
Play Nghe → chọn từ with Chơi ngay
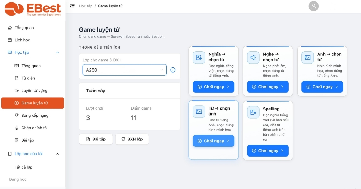(268, 87)
